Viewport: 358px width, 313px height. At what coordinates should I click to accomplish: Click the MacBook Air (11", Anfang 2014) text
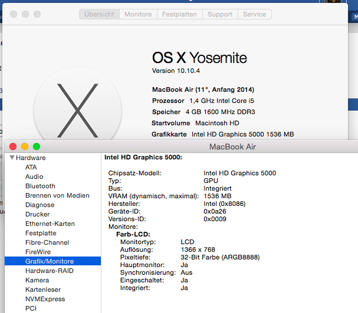[203, 89]
